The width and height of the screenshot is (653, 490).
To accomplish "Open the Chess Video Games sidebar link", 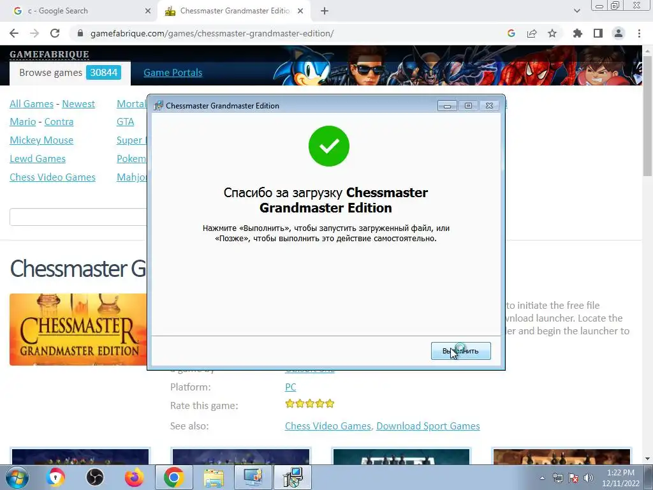I will pyautogui.click(x=52, y=177).
